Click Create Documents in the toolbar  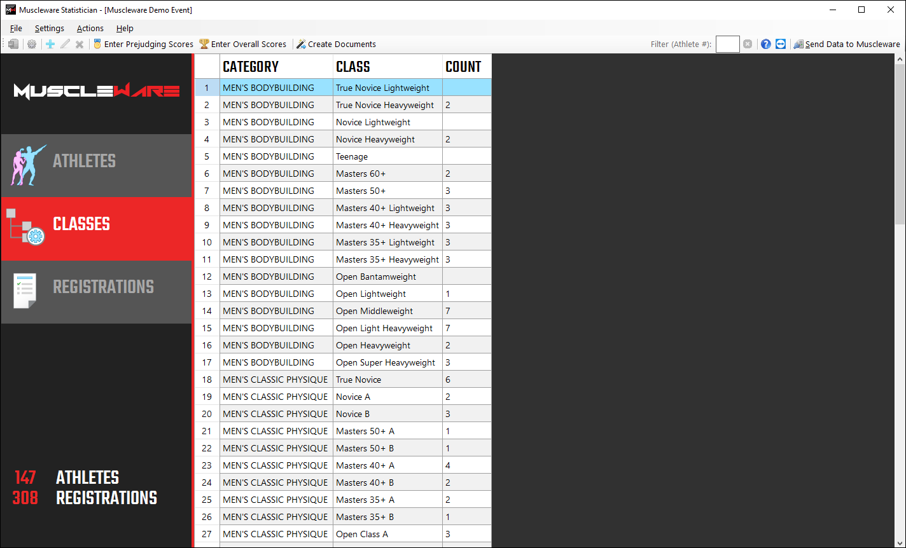pos(336,44)
